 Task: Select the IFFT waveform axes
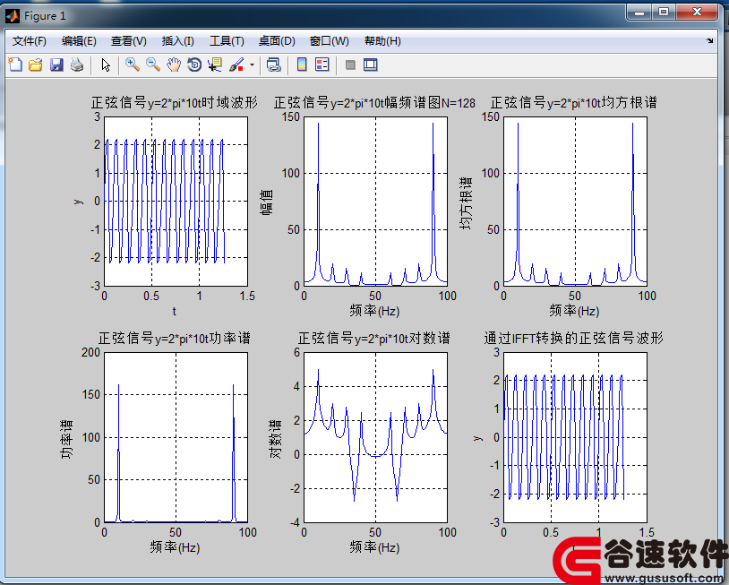pyautogui.click(x=575, y=437)
